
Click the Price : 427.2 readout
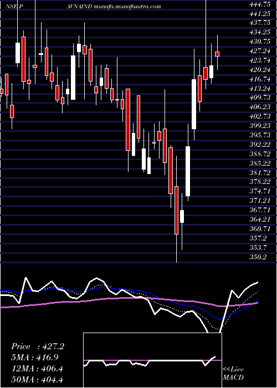38,346
